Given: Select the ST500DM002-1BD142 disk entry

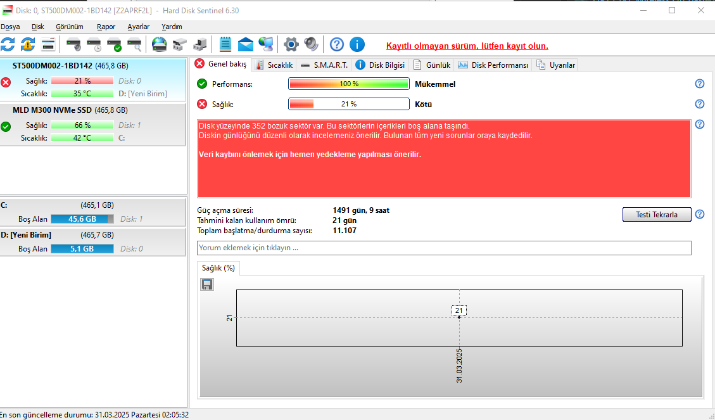Looking at the screenshot, I should coord(93,79).
